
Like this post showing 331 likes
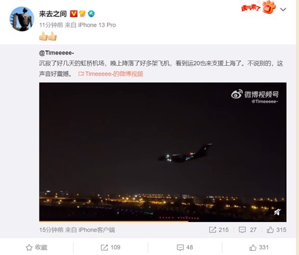(x=259, y=247)
